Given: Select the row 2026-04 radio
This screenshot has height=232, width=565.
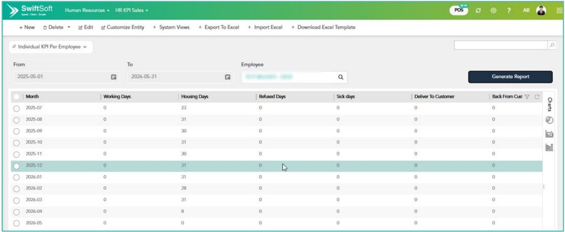Looking at the screenshot, I should click(x=17, y=212).
